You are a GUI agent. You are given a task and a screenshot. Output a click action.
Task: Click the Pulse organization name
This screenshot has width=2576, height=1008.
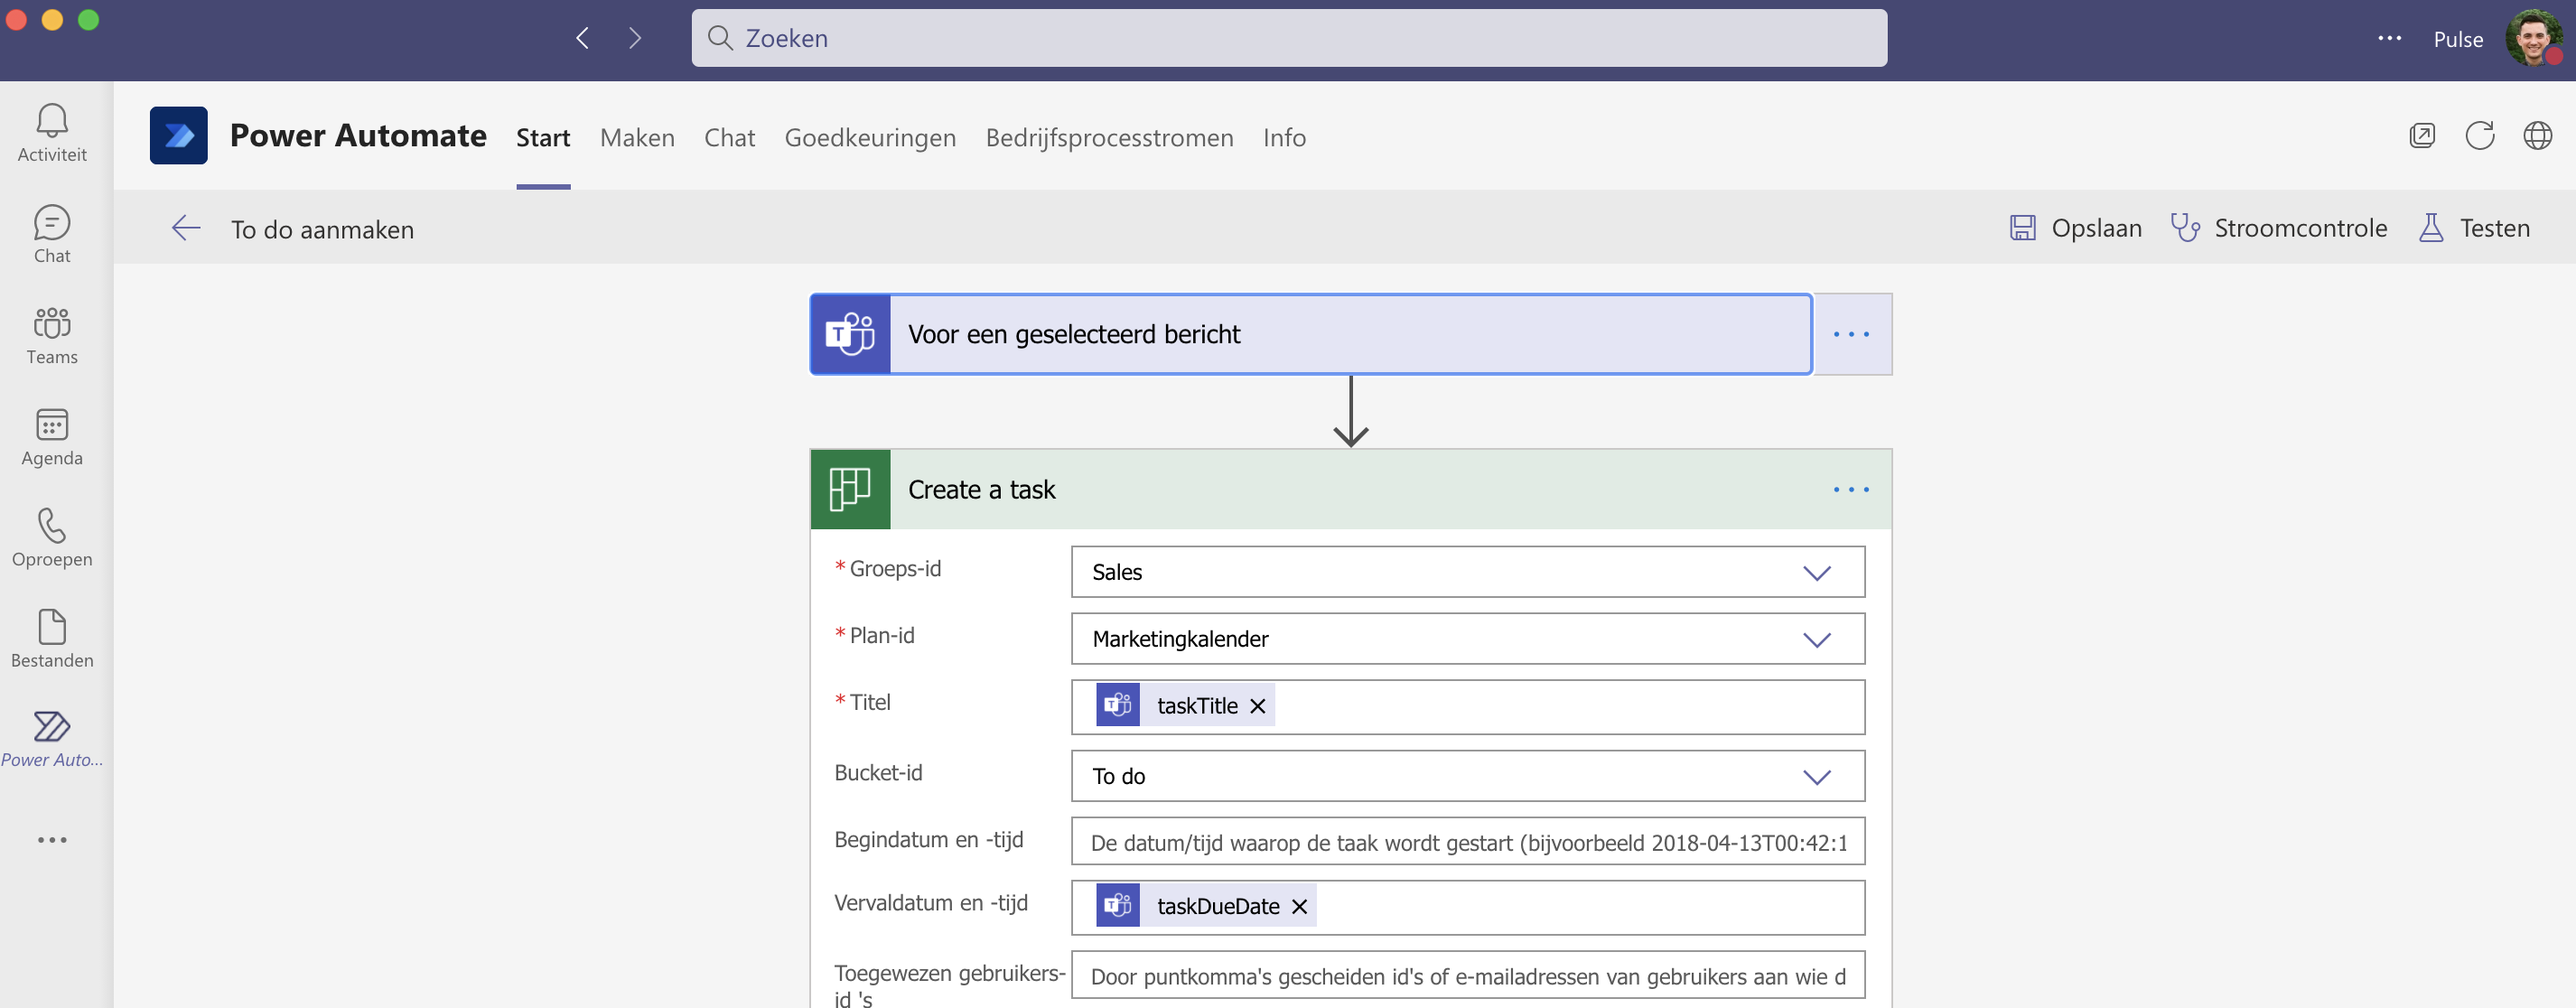[x=2458, y=39]
